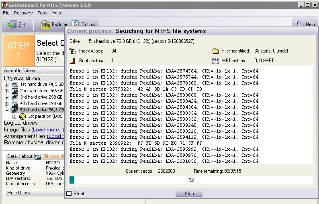
Task: Open the Recovery menu
Action: point(23,13)
